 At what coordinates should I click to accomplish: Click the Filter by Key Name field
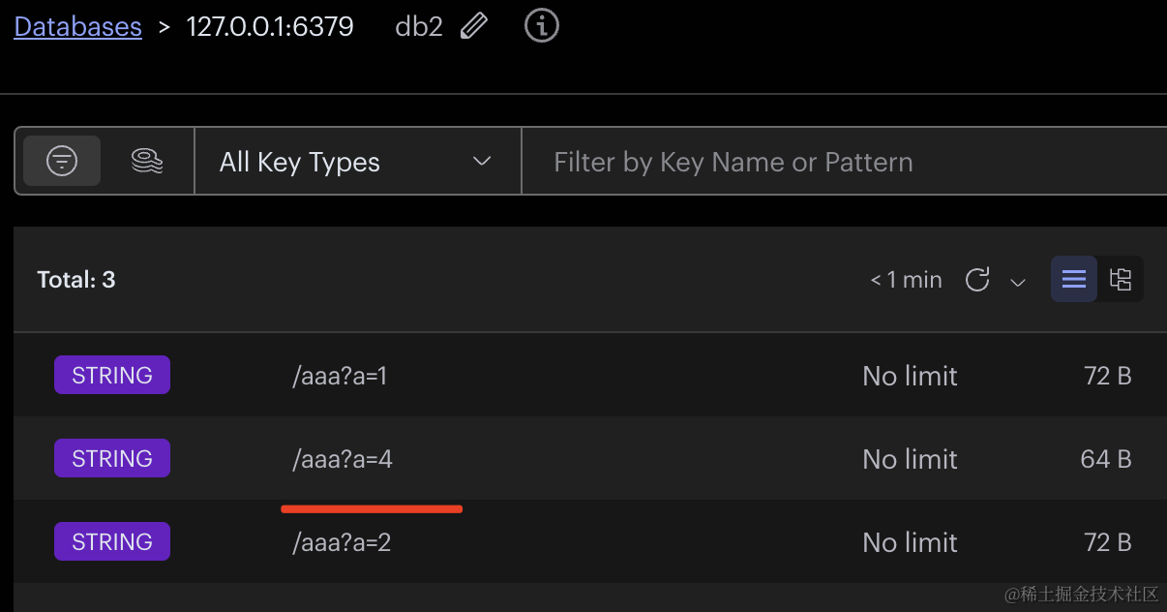pyautogui.click(x=842, y=162)
